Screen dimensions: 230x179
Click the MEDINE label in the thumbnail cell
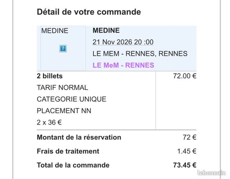coord(55,31)
